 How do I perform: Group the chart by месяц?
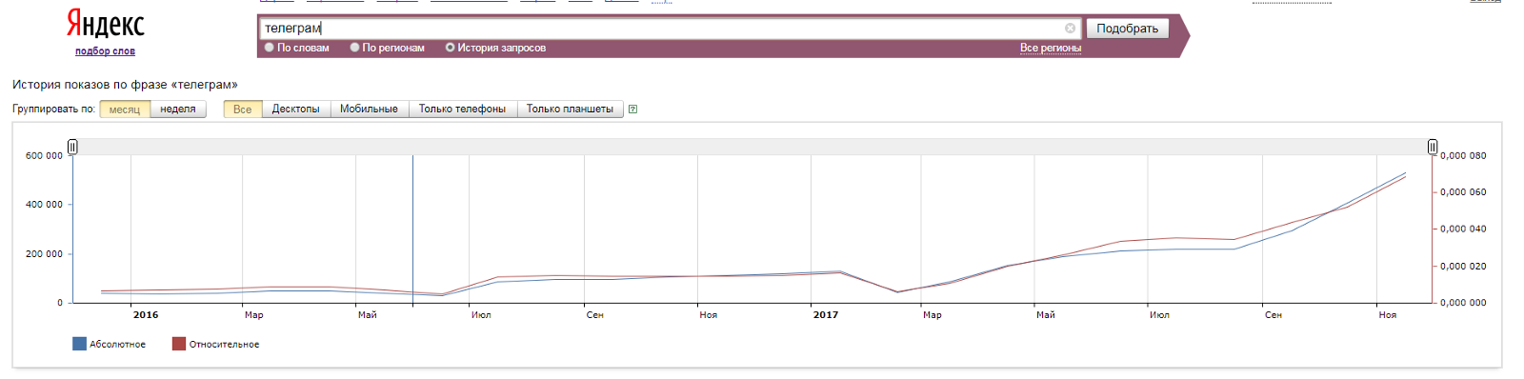coord(125,110)
